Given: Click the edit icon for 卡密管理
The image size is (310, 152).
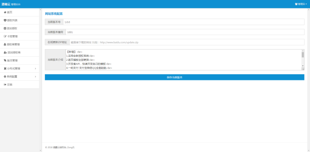Looking at the screenshot, I should click(x=5, y=36).
